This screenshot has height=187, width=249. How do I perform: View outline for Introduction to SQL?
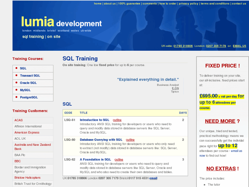[117, 120]
